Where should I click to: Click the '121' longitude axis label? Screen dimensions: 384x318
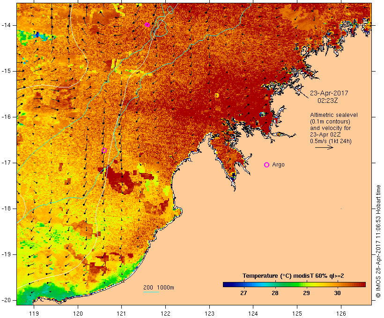[x=121, y=313]
